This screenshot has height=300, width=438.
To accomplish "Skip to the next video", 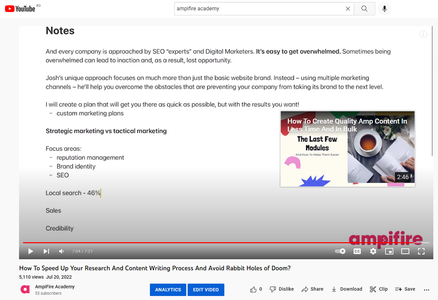I will tap(46, 251).
